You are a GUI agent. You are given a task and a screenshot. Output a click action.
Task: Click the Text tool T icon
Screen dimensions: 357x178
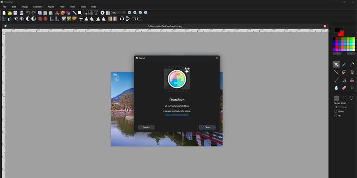96,13
